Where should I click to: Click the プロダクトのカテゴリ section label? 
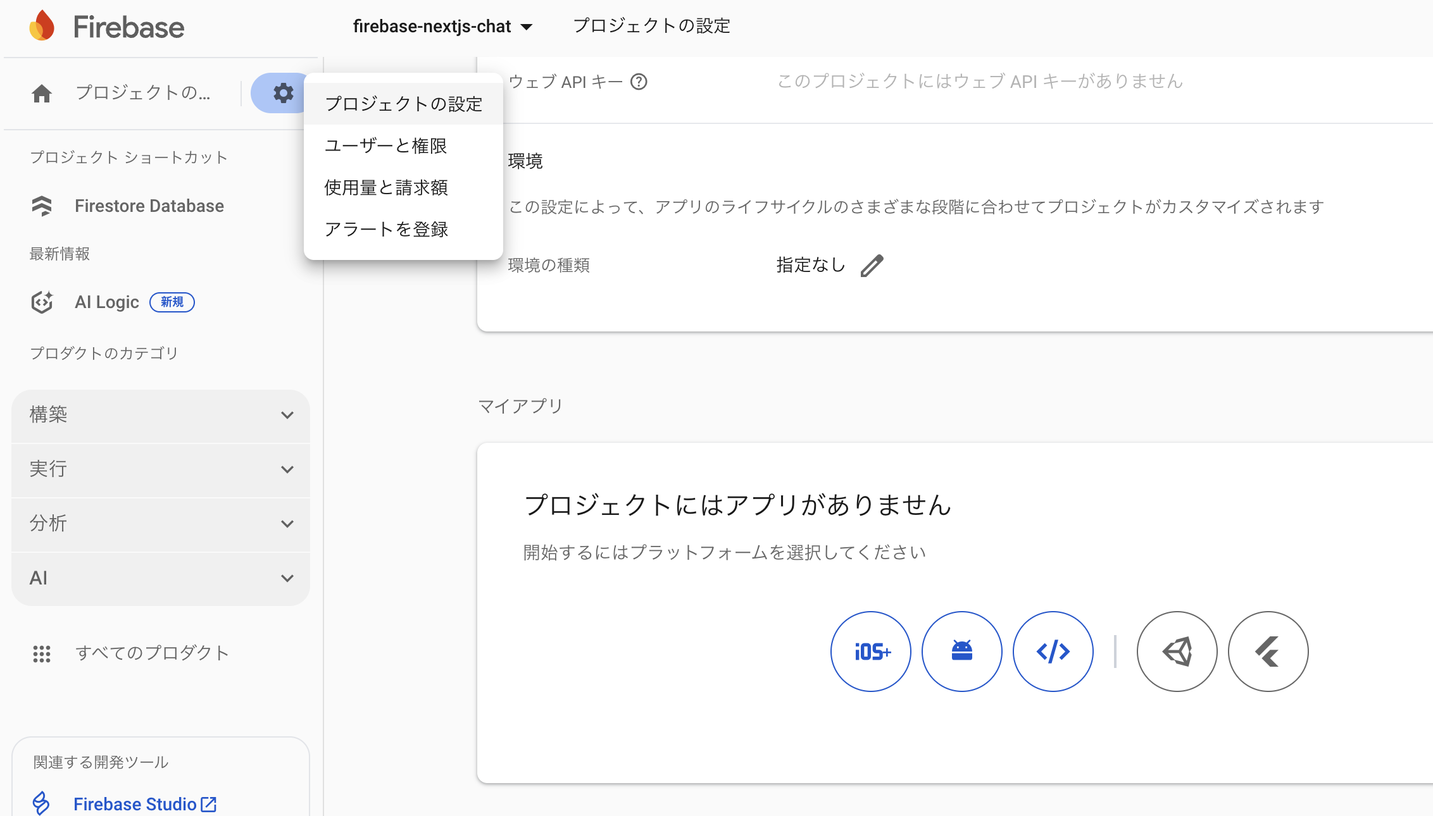[104, 353]
